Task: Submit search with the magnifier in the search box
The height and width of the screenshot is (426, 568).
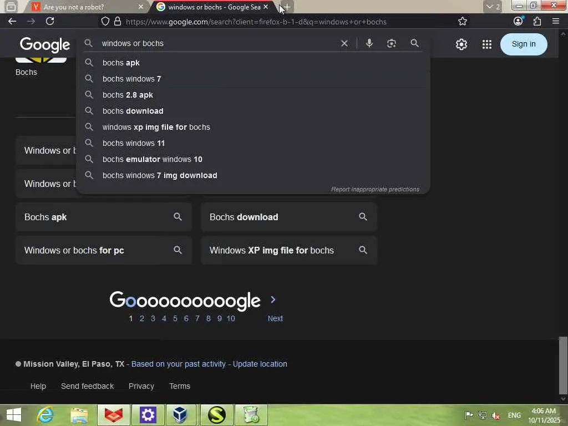Action: 415,43
